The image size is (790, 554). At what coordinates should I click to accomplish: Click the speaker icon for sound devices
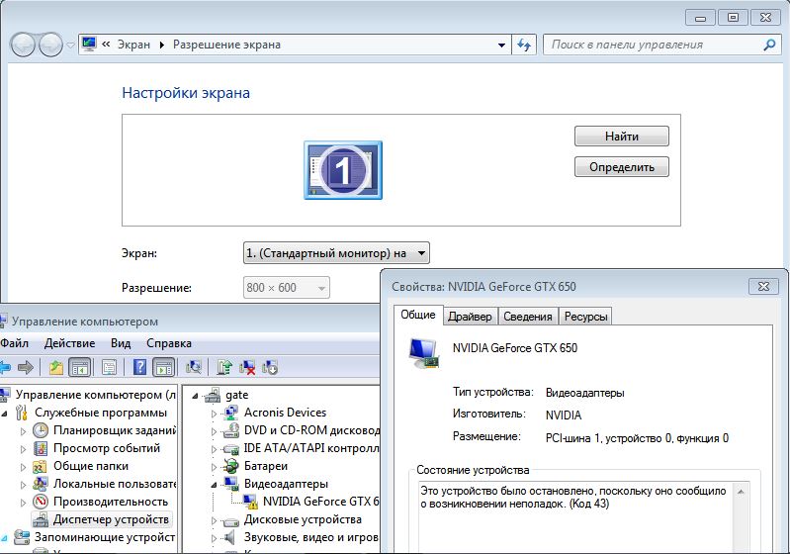coord(229,537)
